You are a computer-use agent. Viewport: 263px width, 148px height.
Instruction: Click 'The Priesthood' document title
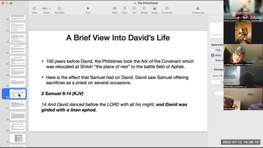pos(148,3)
